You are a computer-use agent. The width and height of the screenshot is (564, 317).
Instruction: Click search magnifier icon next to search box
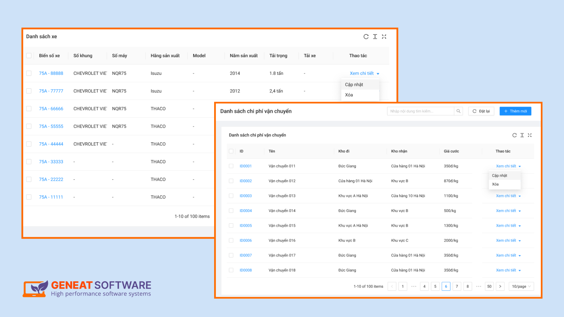tap(458, 111)
